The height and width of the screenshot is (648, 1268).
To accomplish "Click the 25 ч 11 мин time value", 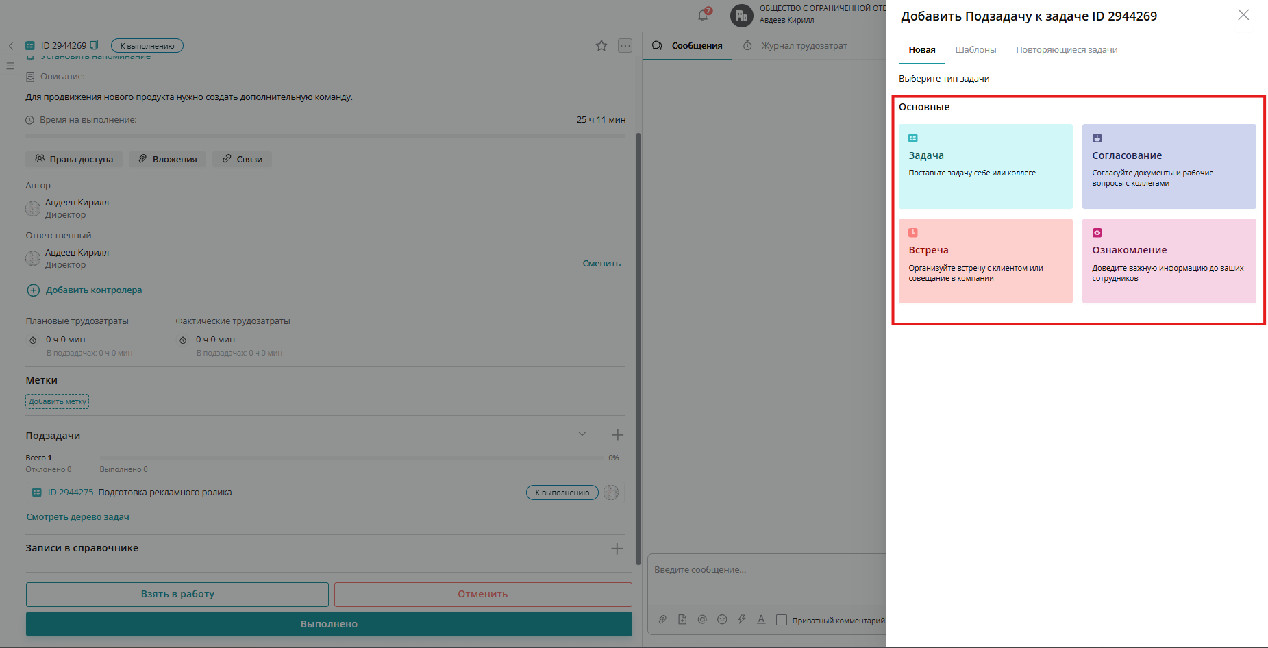I will tap(601, 120).
